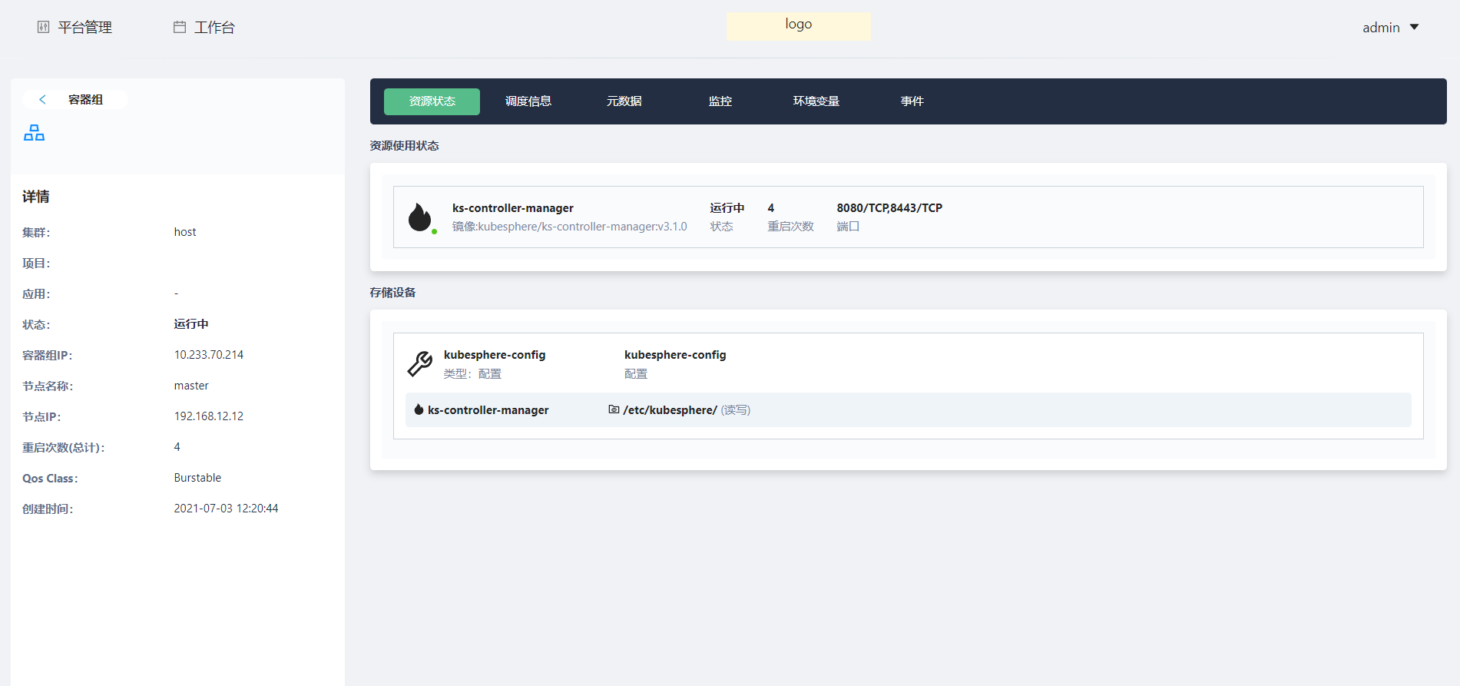Click the 存储设备 section heading
Image resolution: width=1460 pixels, height=686 pixels.
(392, 293)
